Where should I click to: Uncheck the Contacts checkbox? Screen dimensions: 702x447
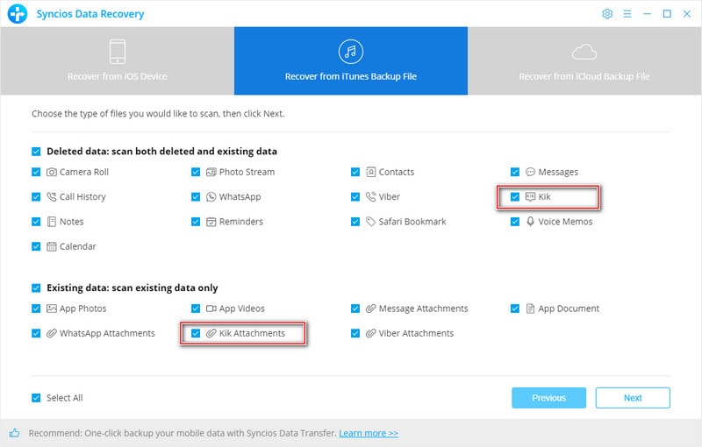tap(355, 172)
